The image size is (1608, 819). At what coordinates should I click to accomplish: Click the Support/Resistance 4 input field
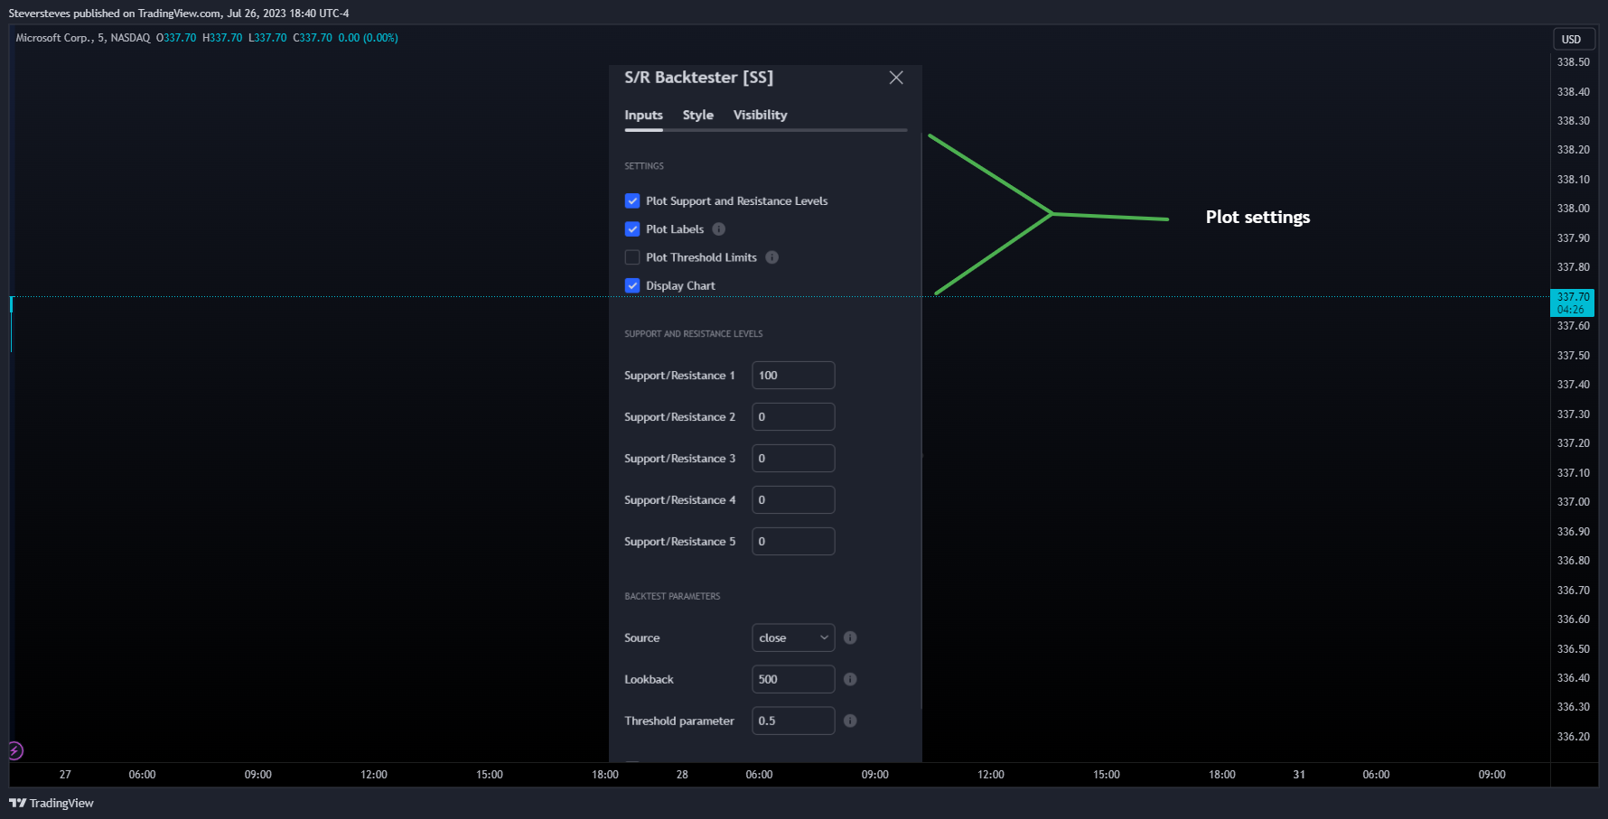click(793, 500)
